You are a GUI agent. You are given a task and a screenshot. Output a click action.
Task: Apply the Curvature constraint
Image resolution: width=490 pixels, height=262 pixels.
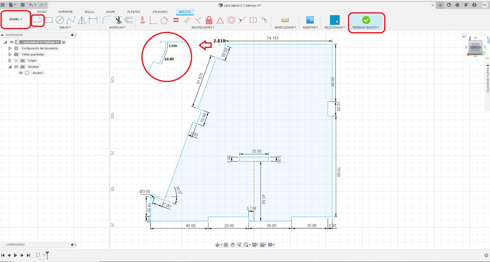pos(264,20)
